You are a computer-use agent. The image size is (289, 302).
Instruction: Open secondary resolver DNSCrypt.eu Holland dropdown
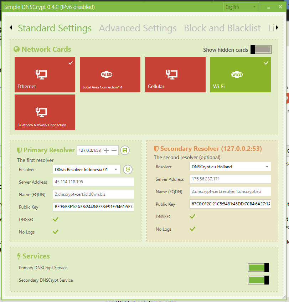230,167
